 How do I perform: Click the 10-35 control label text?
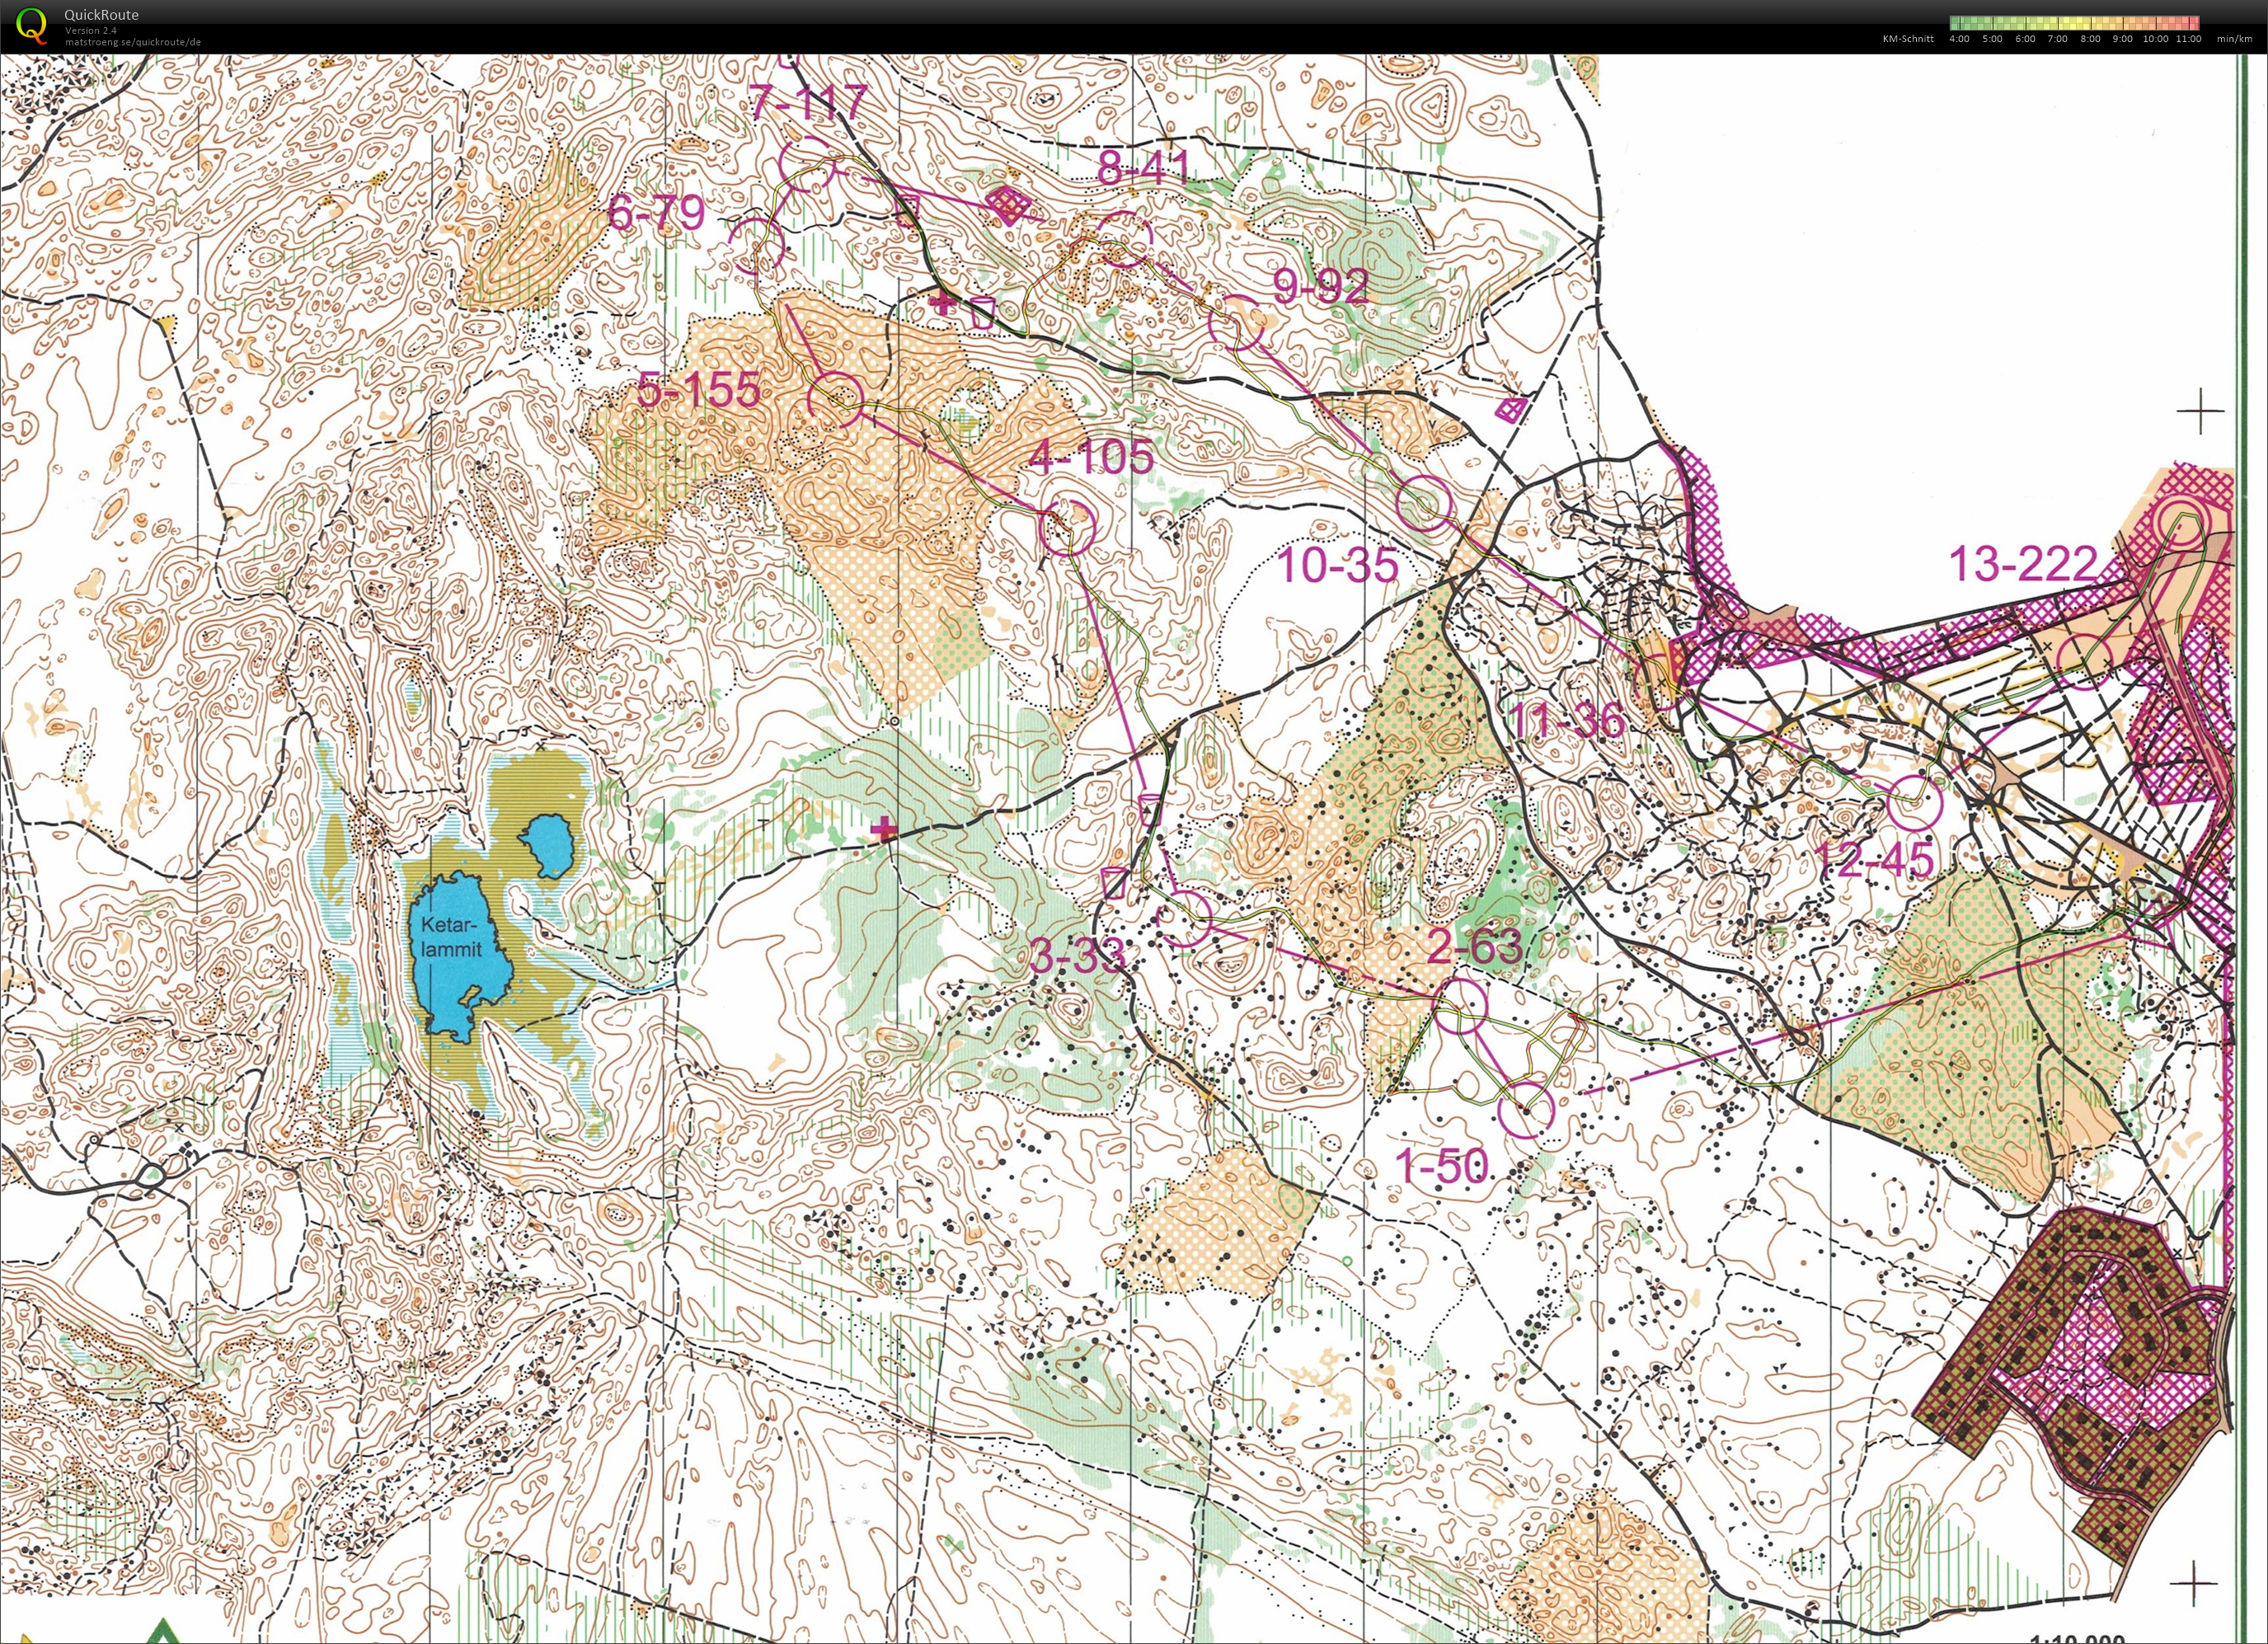pyautogui.click(x=1338, y=566)
